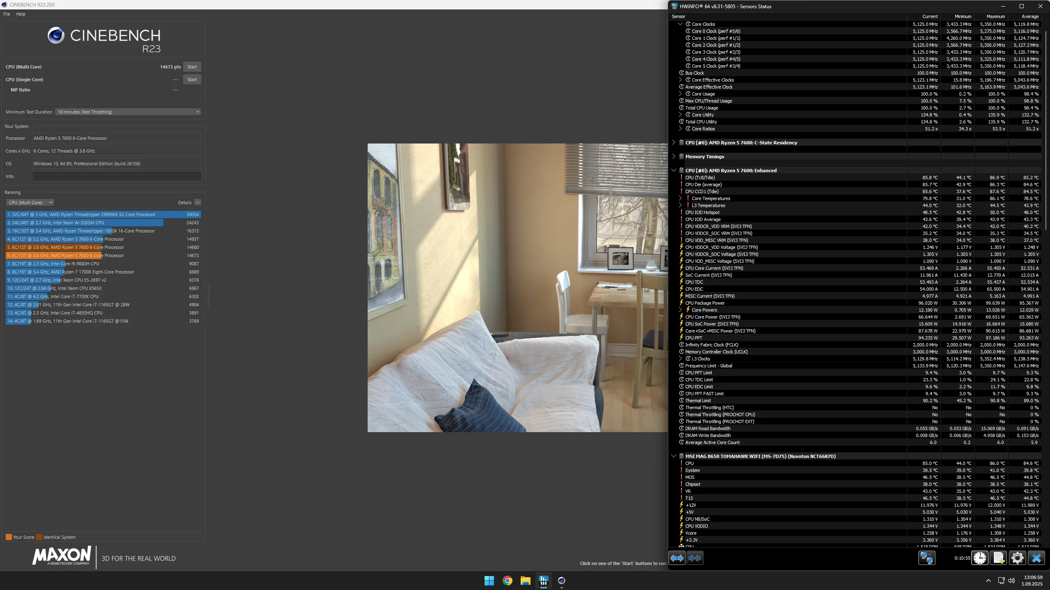1050x590 pixels.
Task: Start logging with document plus icon
Action: [999, 558]
